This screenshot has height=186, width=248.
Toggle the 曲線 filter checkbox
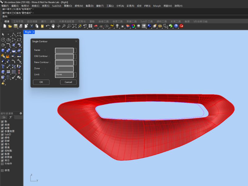click(x=2, y=125)
